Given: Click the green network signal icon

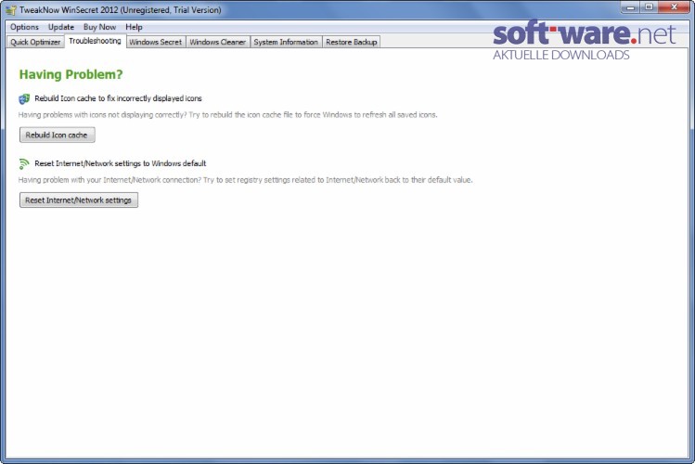Looking at the screenshot, I should click(24, 164).
